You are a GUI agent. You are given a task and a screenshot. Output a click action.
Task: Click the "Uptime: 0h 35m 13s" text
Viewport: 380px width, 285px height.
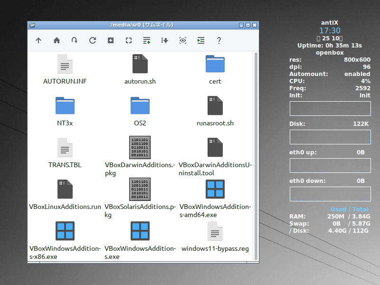(x=330, y=46)
